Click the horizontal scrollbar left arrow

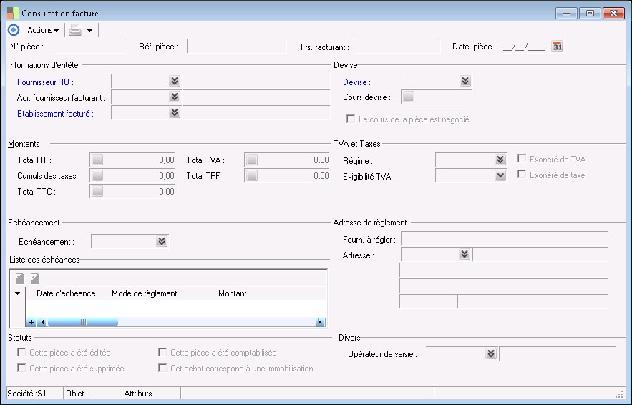coord(42,322)
